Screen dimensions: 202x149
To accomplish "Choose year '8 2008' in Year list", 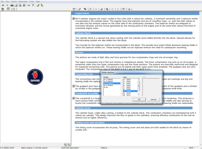I will pyautogui.click(x=130, y=89).
